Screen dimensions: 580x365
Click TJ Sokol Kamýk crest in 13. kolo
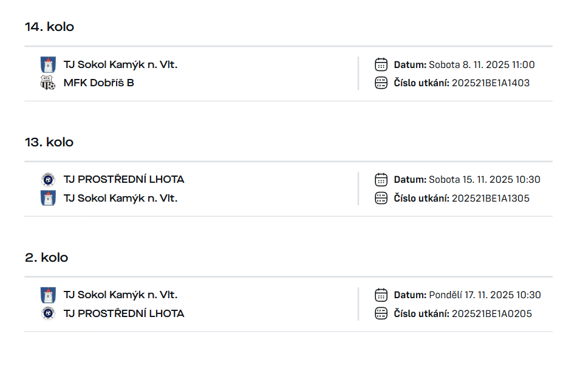48,198
